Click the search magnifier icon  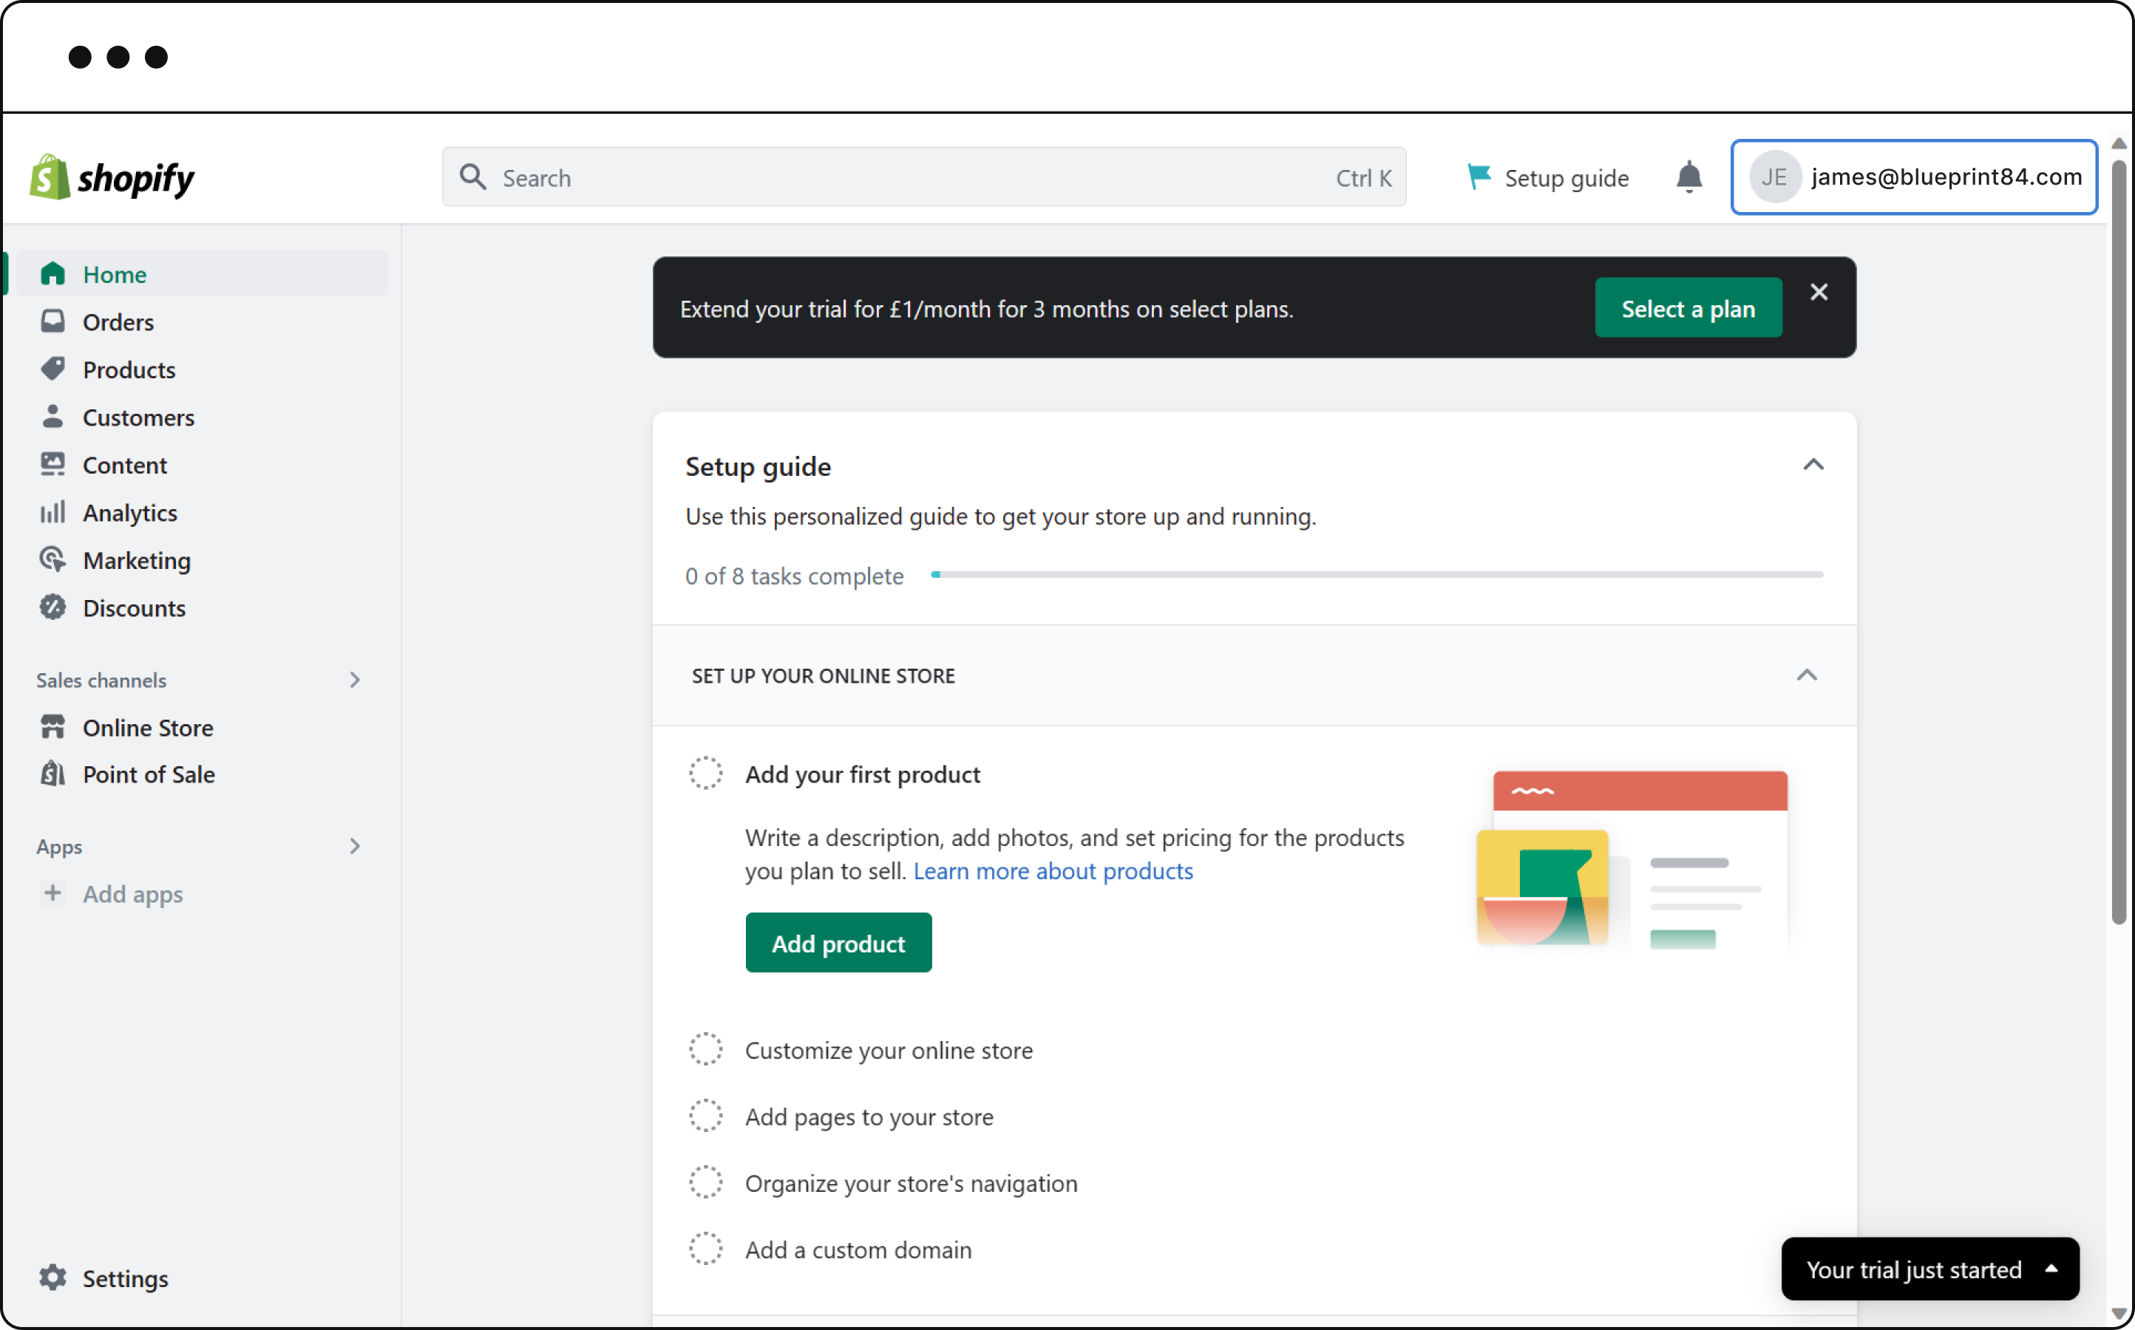(473, 177)
